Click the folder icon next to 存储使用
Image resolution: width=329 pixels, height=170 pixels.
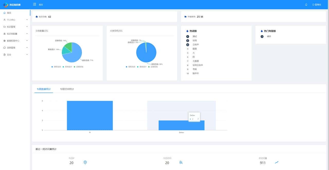coord(186,17)
